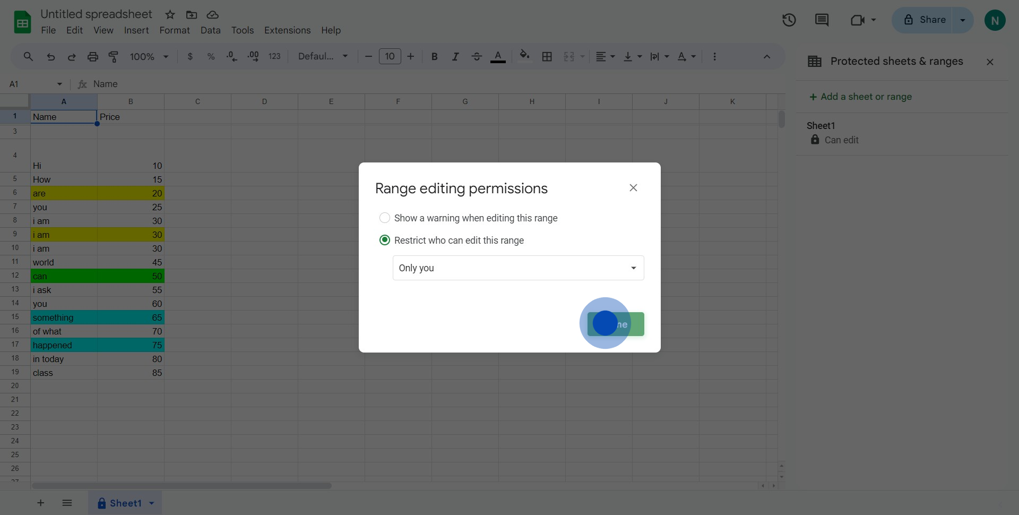Open the text color picker

point(498,56)
